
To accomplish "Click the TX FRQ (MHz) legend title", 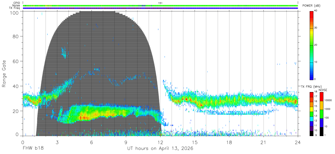I will (311, 86).
